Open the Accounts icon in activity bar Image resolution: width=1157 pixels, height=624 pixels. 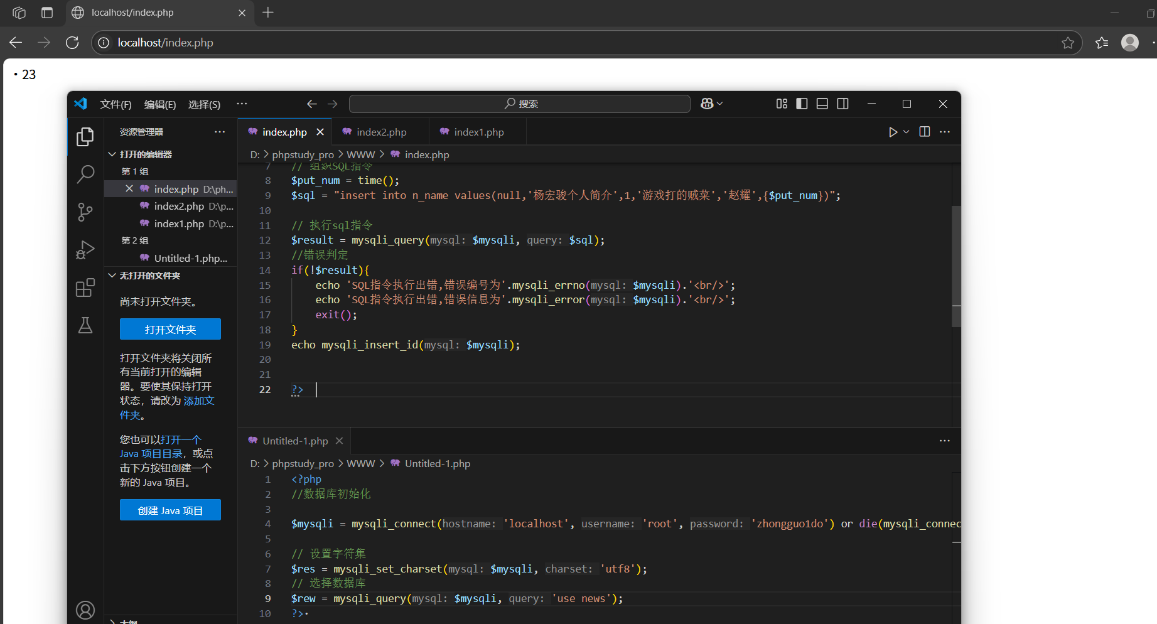85,610
